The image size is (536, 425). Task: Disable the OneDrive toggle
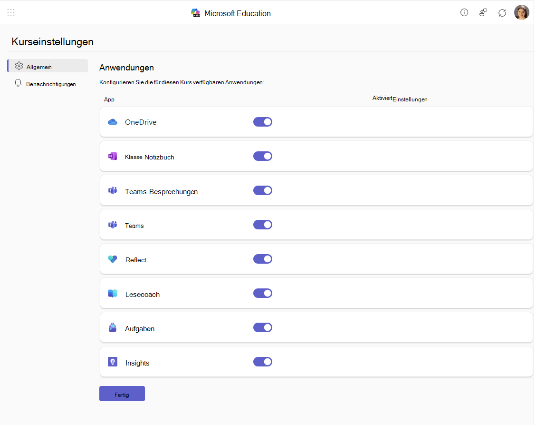[262, 122]
